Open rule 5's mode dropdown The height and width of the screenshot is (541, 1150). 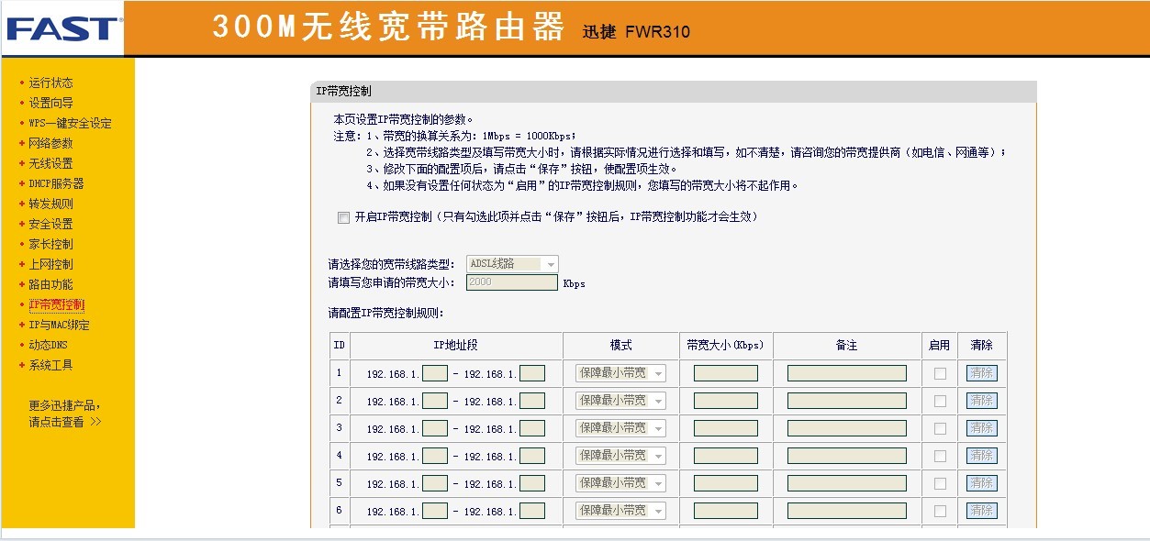620,482
